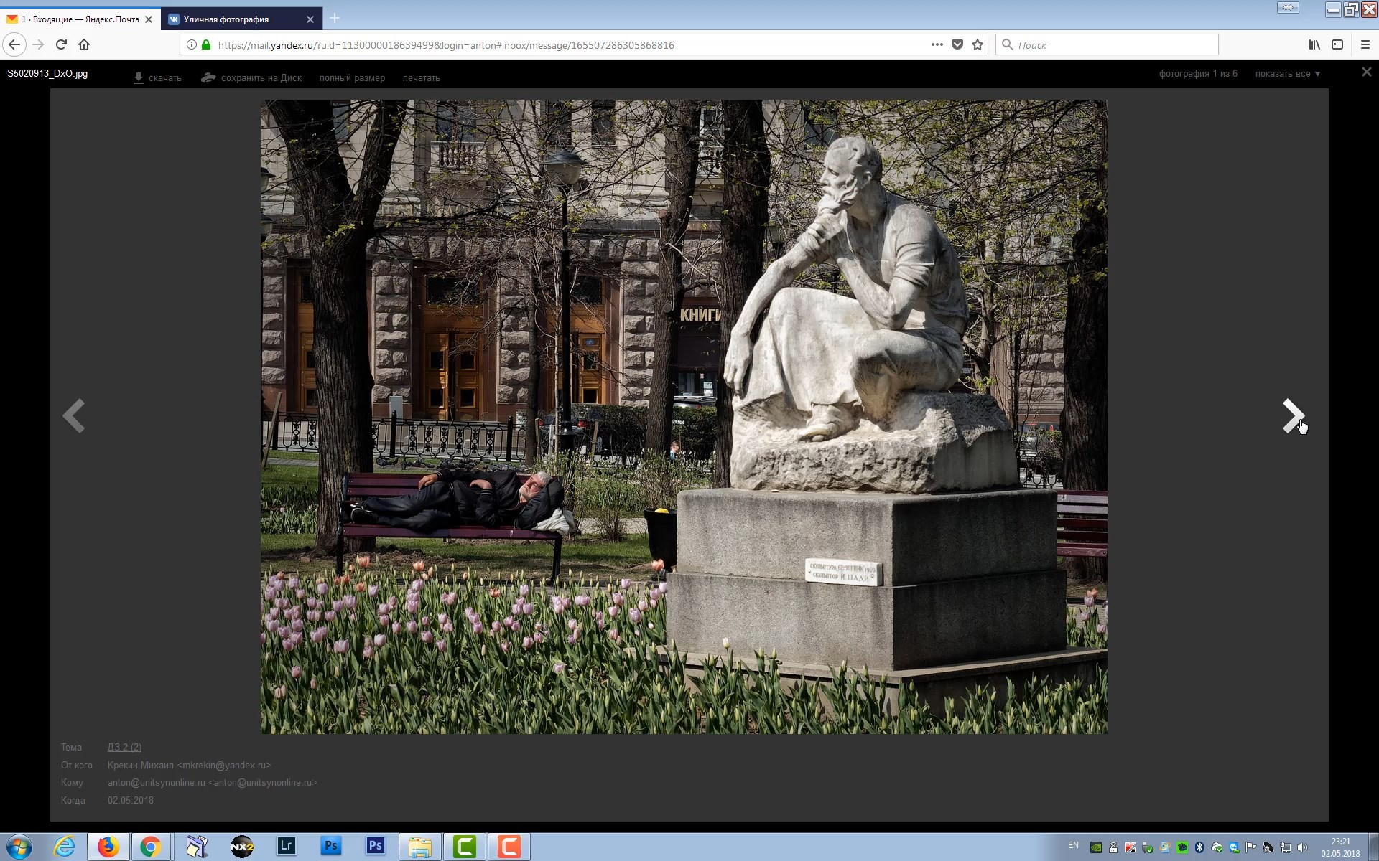Viewport: 1379px width, 861px height.
Task: Open the Windows Start menu
Action: click(19, 847)
